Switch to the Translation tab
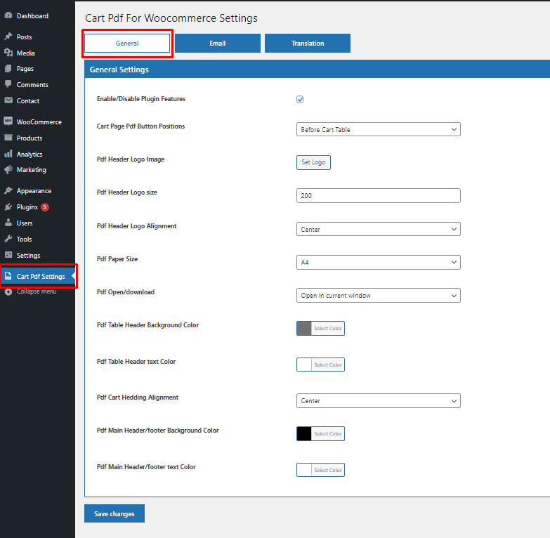 pos(308,43)
